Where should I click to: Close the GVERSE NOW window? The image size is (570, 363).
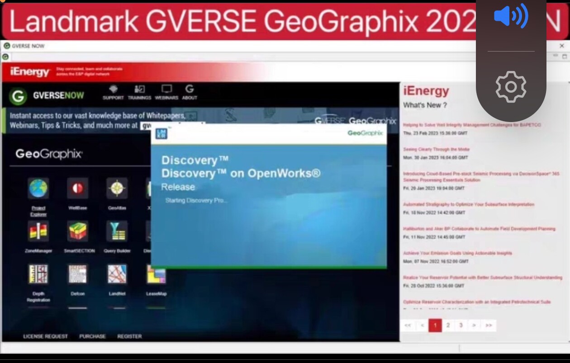coord(562,46)
